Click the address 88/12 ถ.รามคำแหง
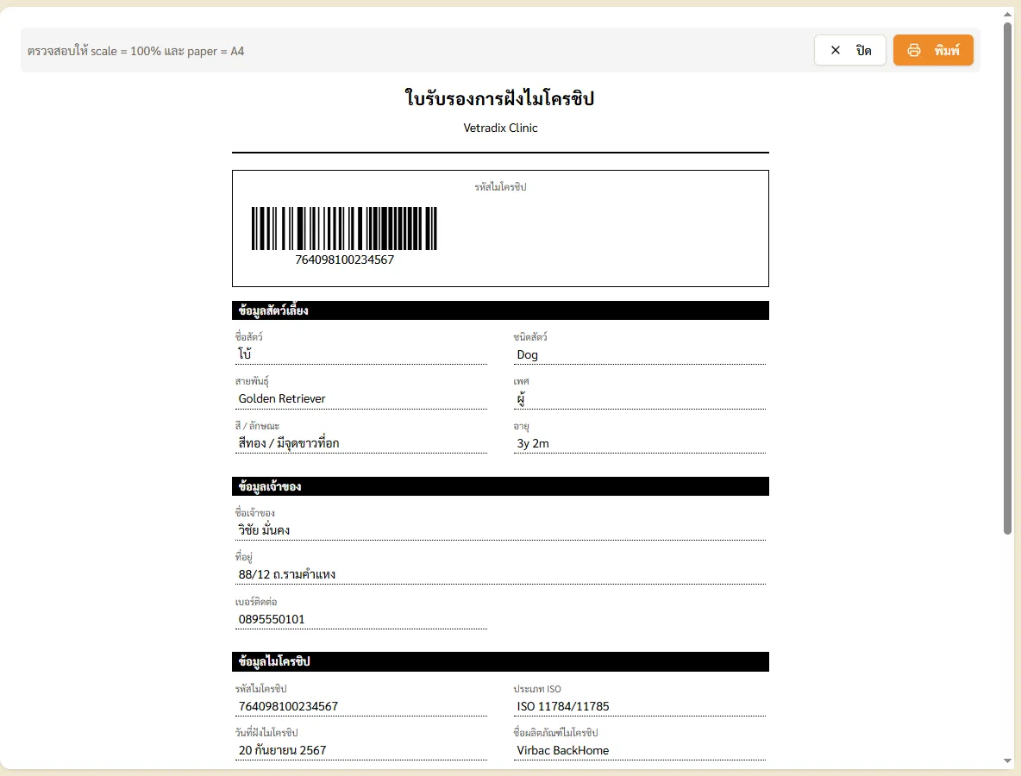 pyautogui.click(x=286, y=574)
